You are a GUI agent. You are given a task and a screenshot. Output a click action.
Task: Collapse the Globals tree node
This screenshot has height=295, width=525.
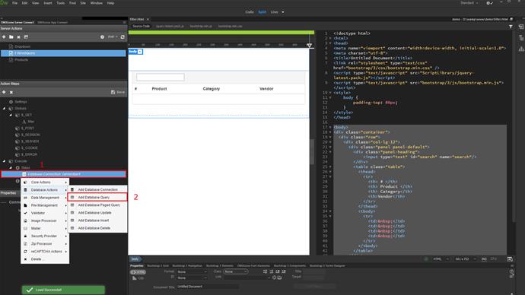(5, 109)
